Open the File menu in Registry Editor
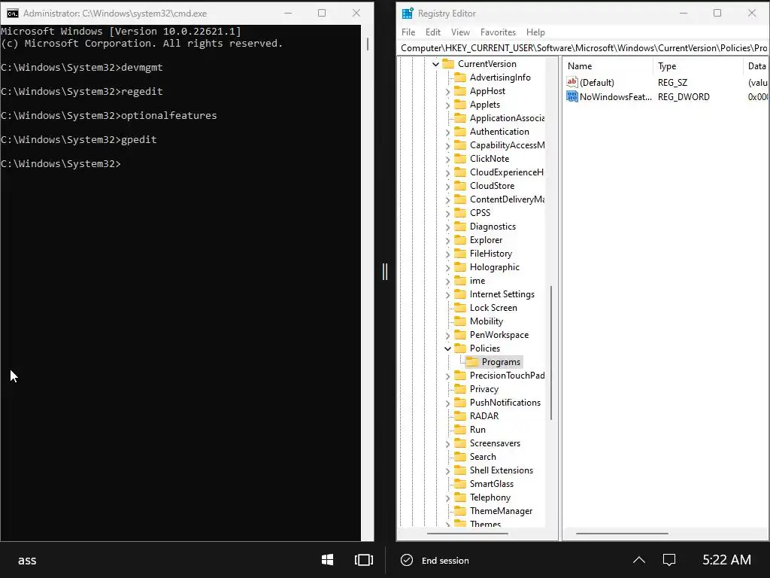 pyautogui.click(x=408, y=32)
